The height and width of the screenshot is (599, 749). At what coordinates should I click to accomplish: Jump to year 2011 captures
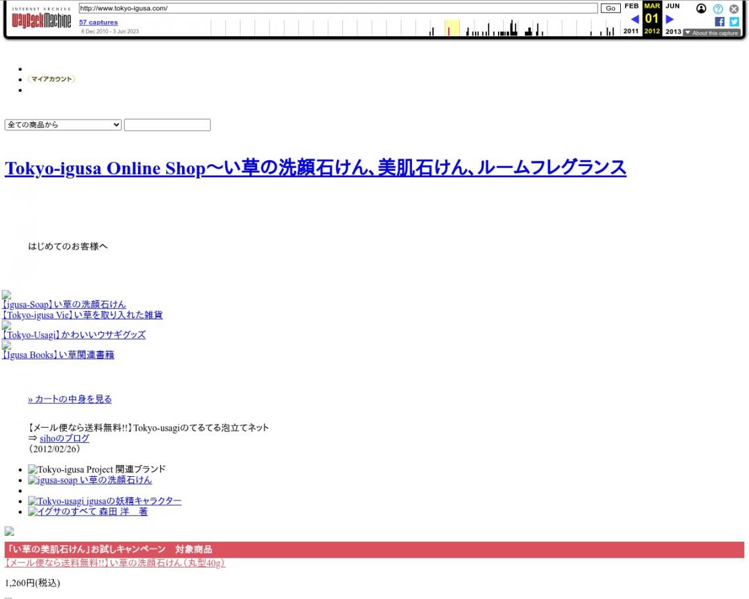tap(631, 31)
